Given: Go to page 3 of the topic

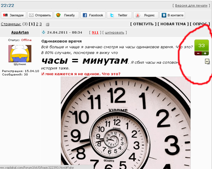Looking at the screenshot, I should 40,24.
